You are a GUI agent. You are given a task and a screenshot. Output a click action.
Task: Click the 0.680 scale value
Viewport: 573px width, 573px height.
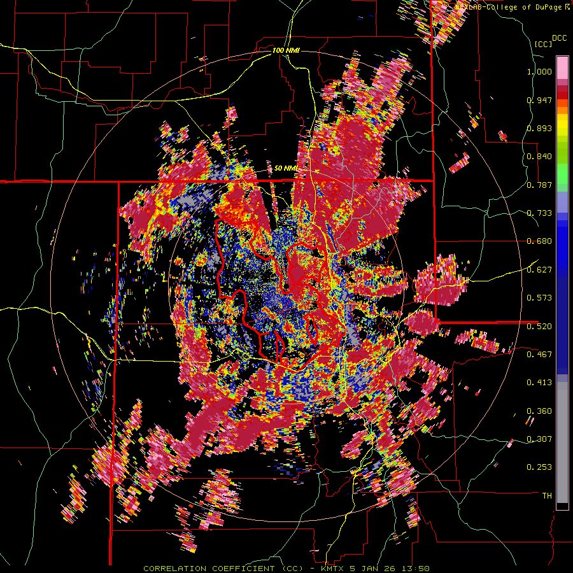coord(539,241)
